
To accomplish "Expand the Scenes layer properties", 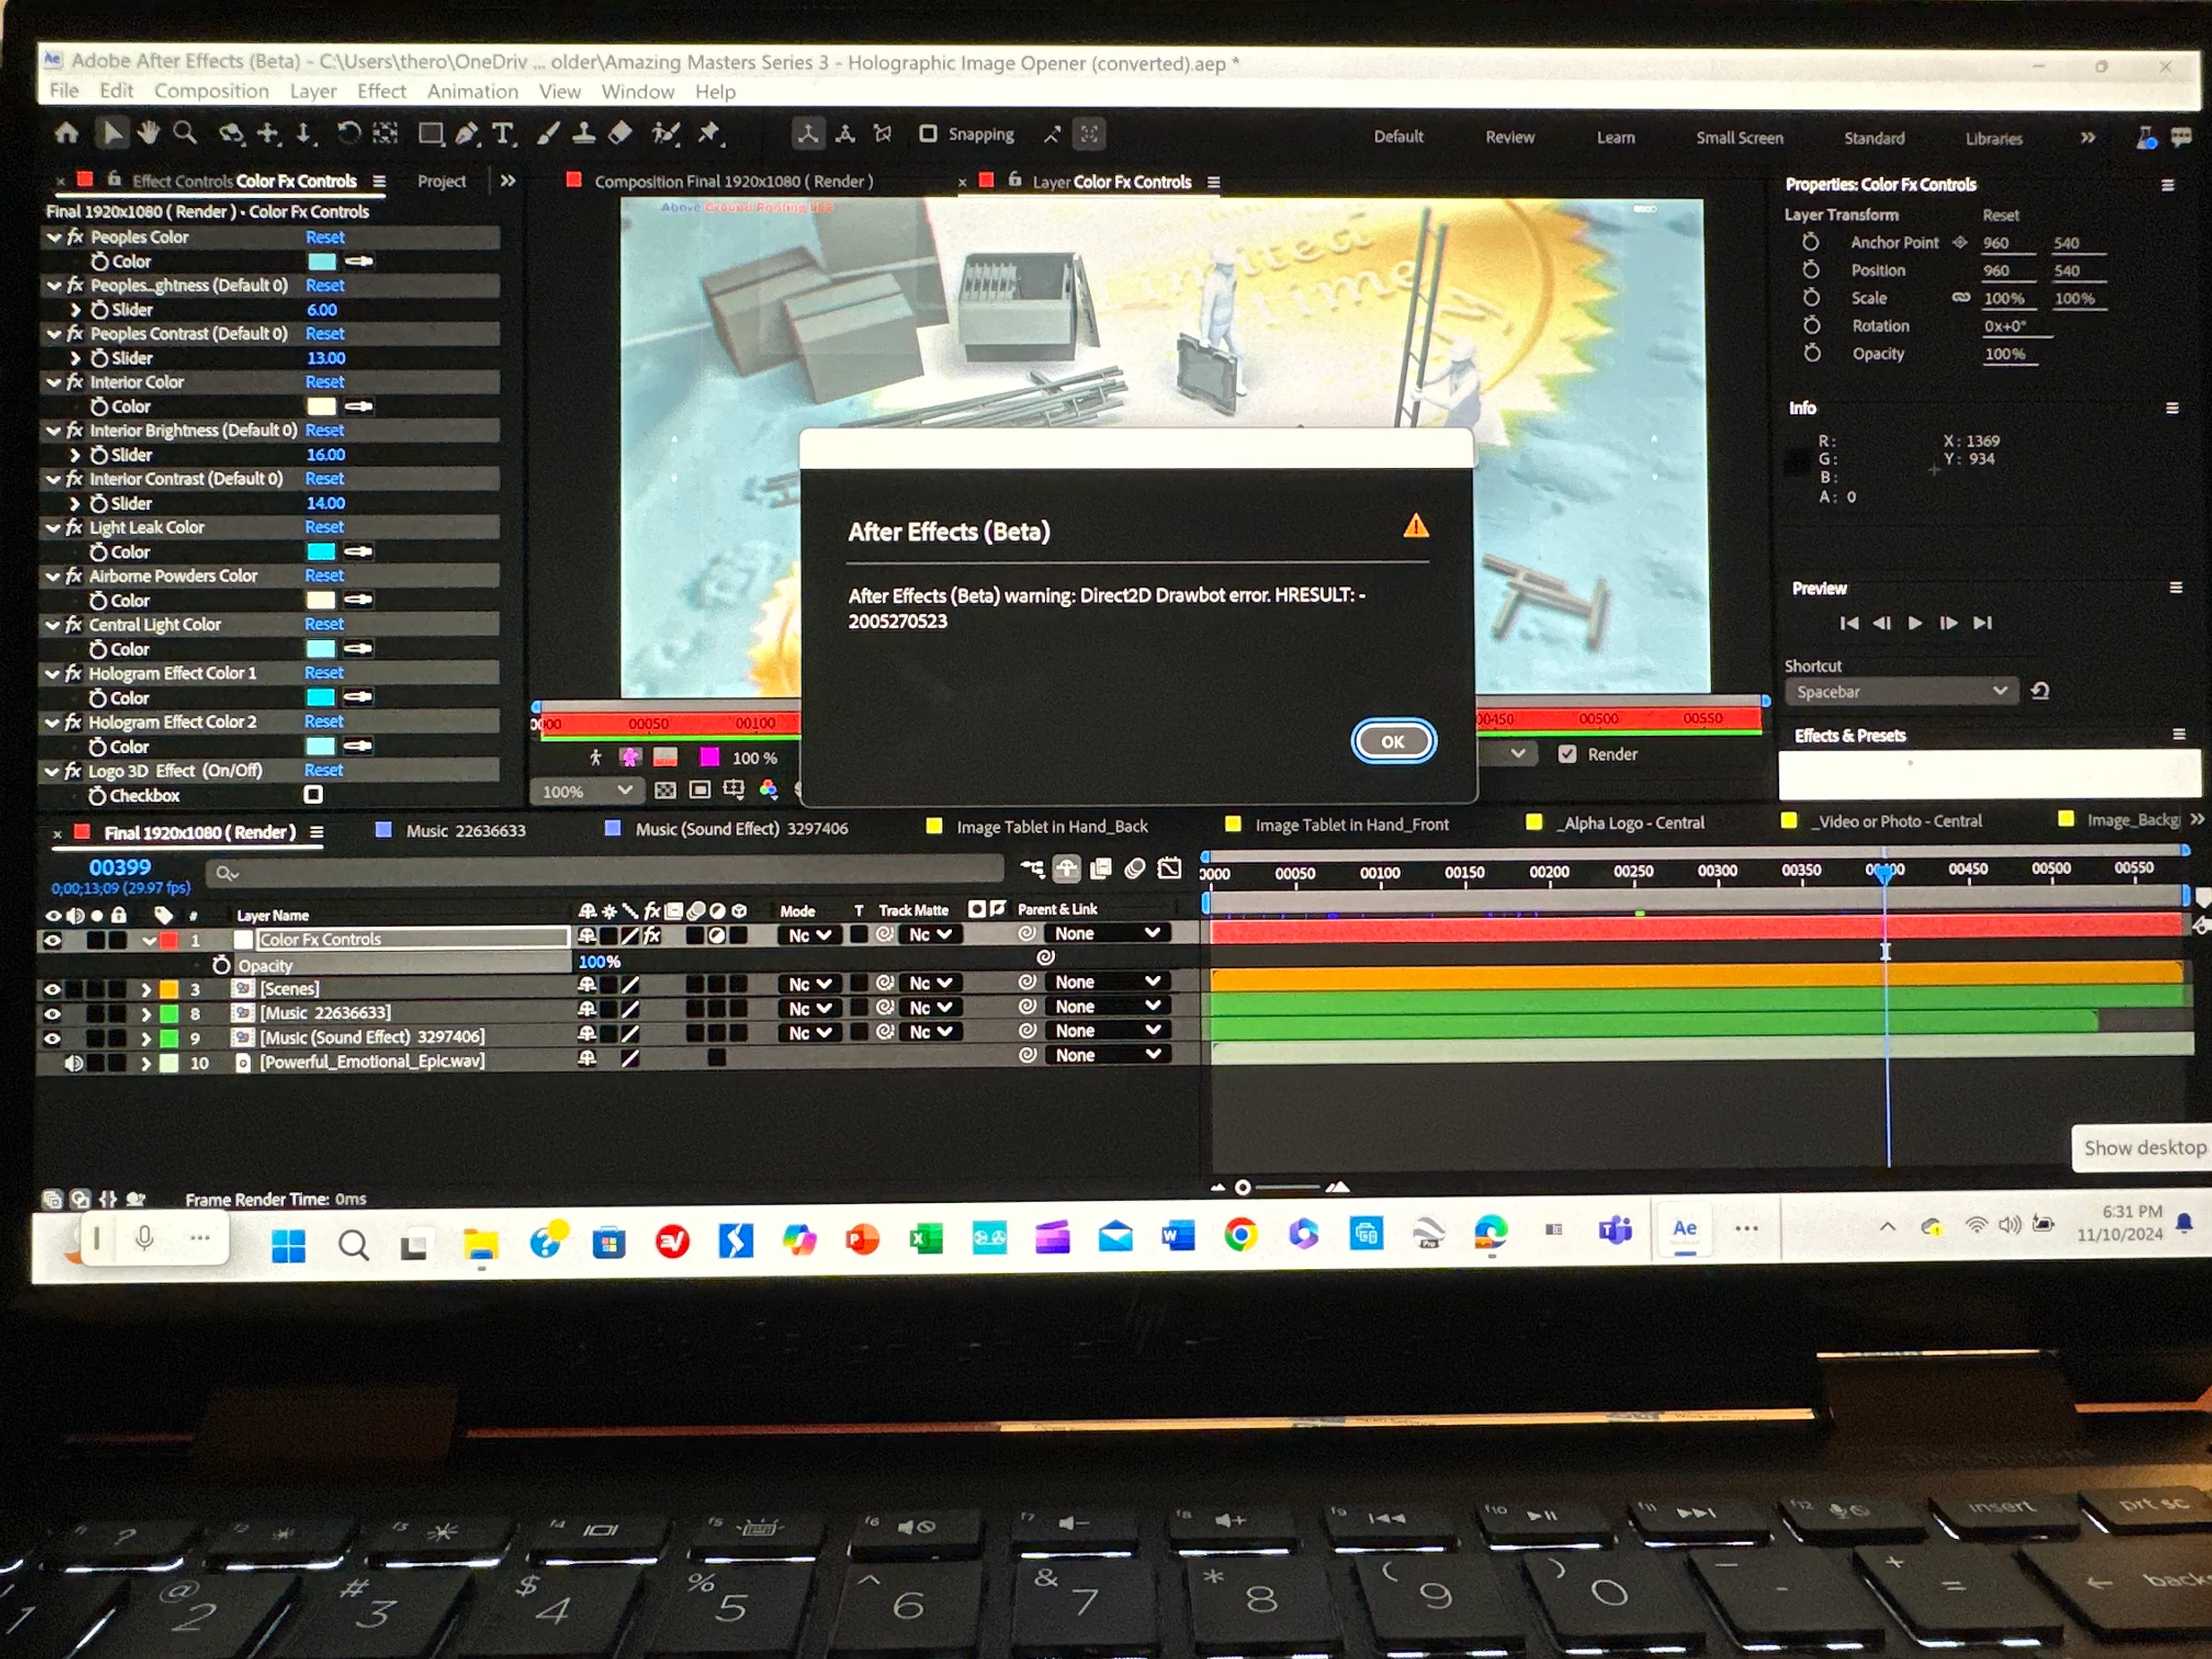I will tap(146, 989).
